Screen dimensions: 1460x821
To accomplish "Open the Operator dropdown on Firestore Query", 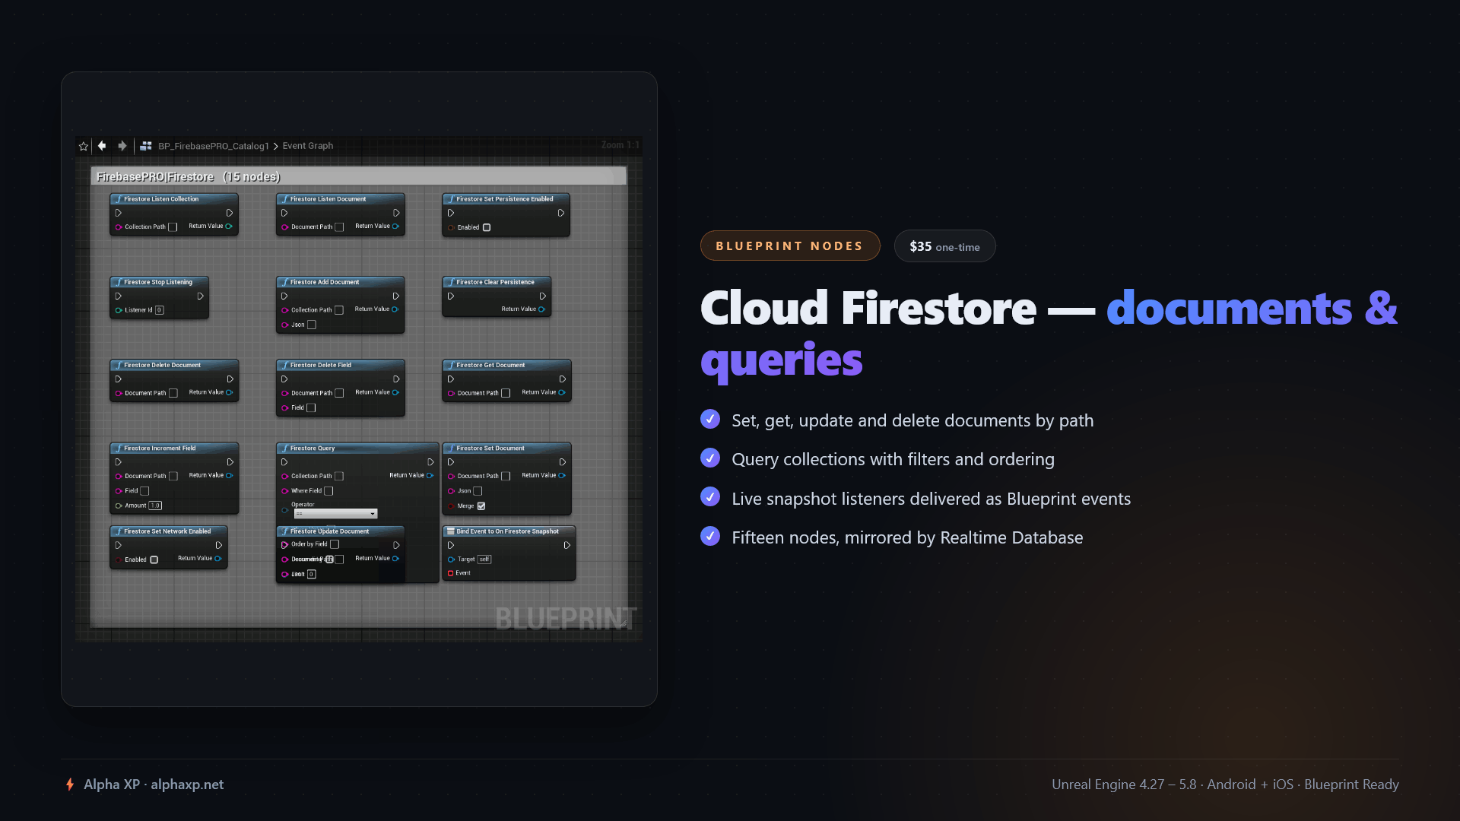I will [x=335, y=514].
